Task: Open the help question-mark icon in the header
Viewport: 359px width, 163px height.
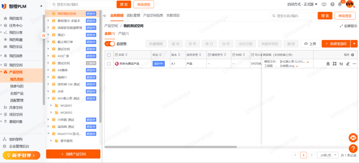Action: click(333, 4)
